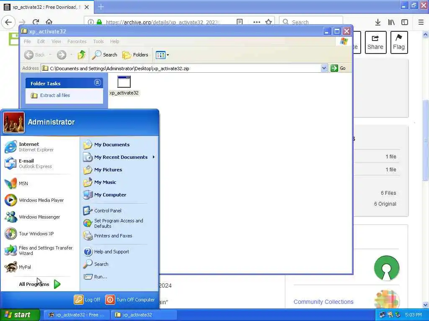Toggle Folders pane in explorer
The image size is (429, 321).
pyautogui.click(x=135, y=55)
